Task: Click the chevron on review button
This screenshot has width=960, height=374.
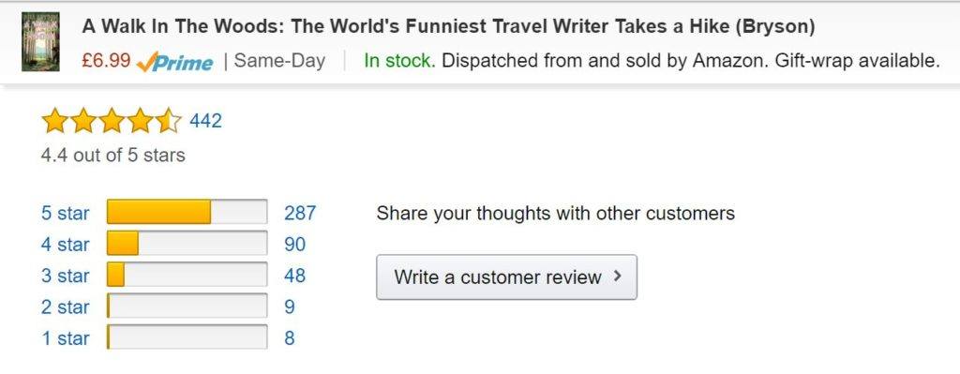Action: (x=617, y=277)
